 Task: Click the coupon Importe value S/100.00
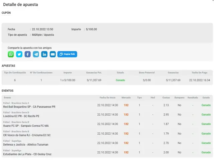[91, 29]
